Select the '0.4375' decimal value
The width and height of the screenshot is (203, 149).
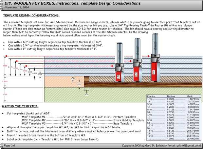coord(171,115)
